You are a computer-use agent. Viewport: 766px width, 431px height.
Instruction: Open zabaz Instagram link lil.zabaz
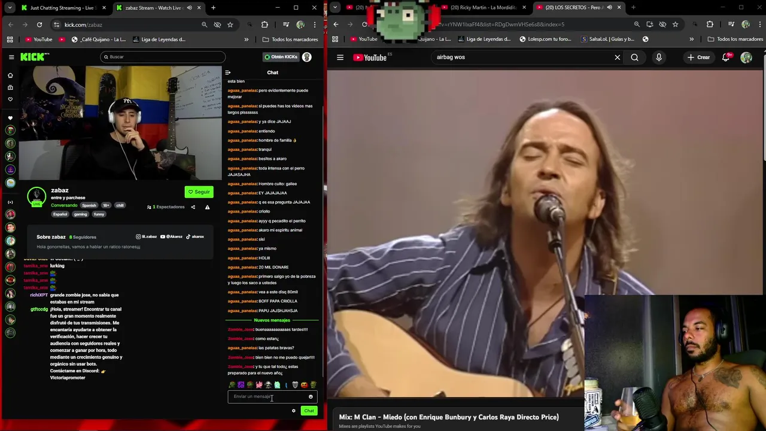147,236
